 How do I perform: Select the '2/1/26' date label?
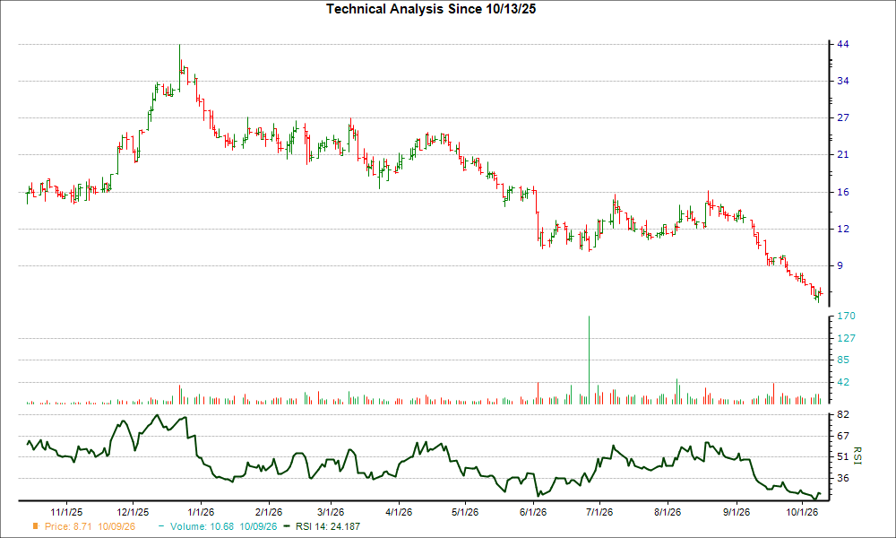pos(269,512)
